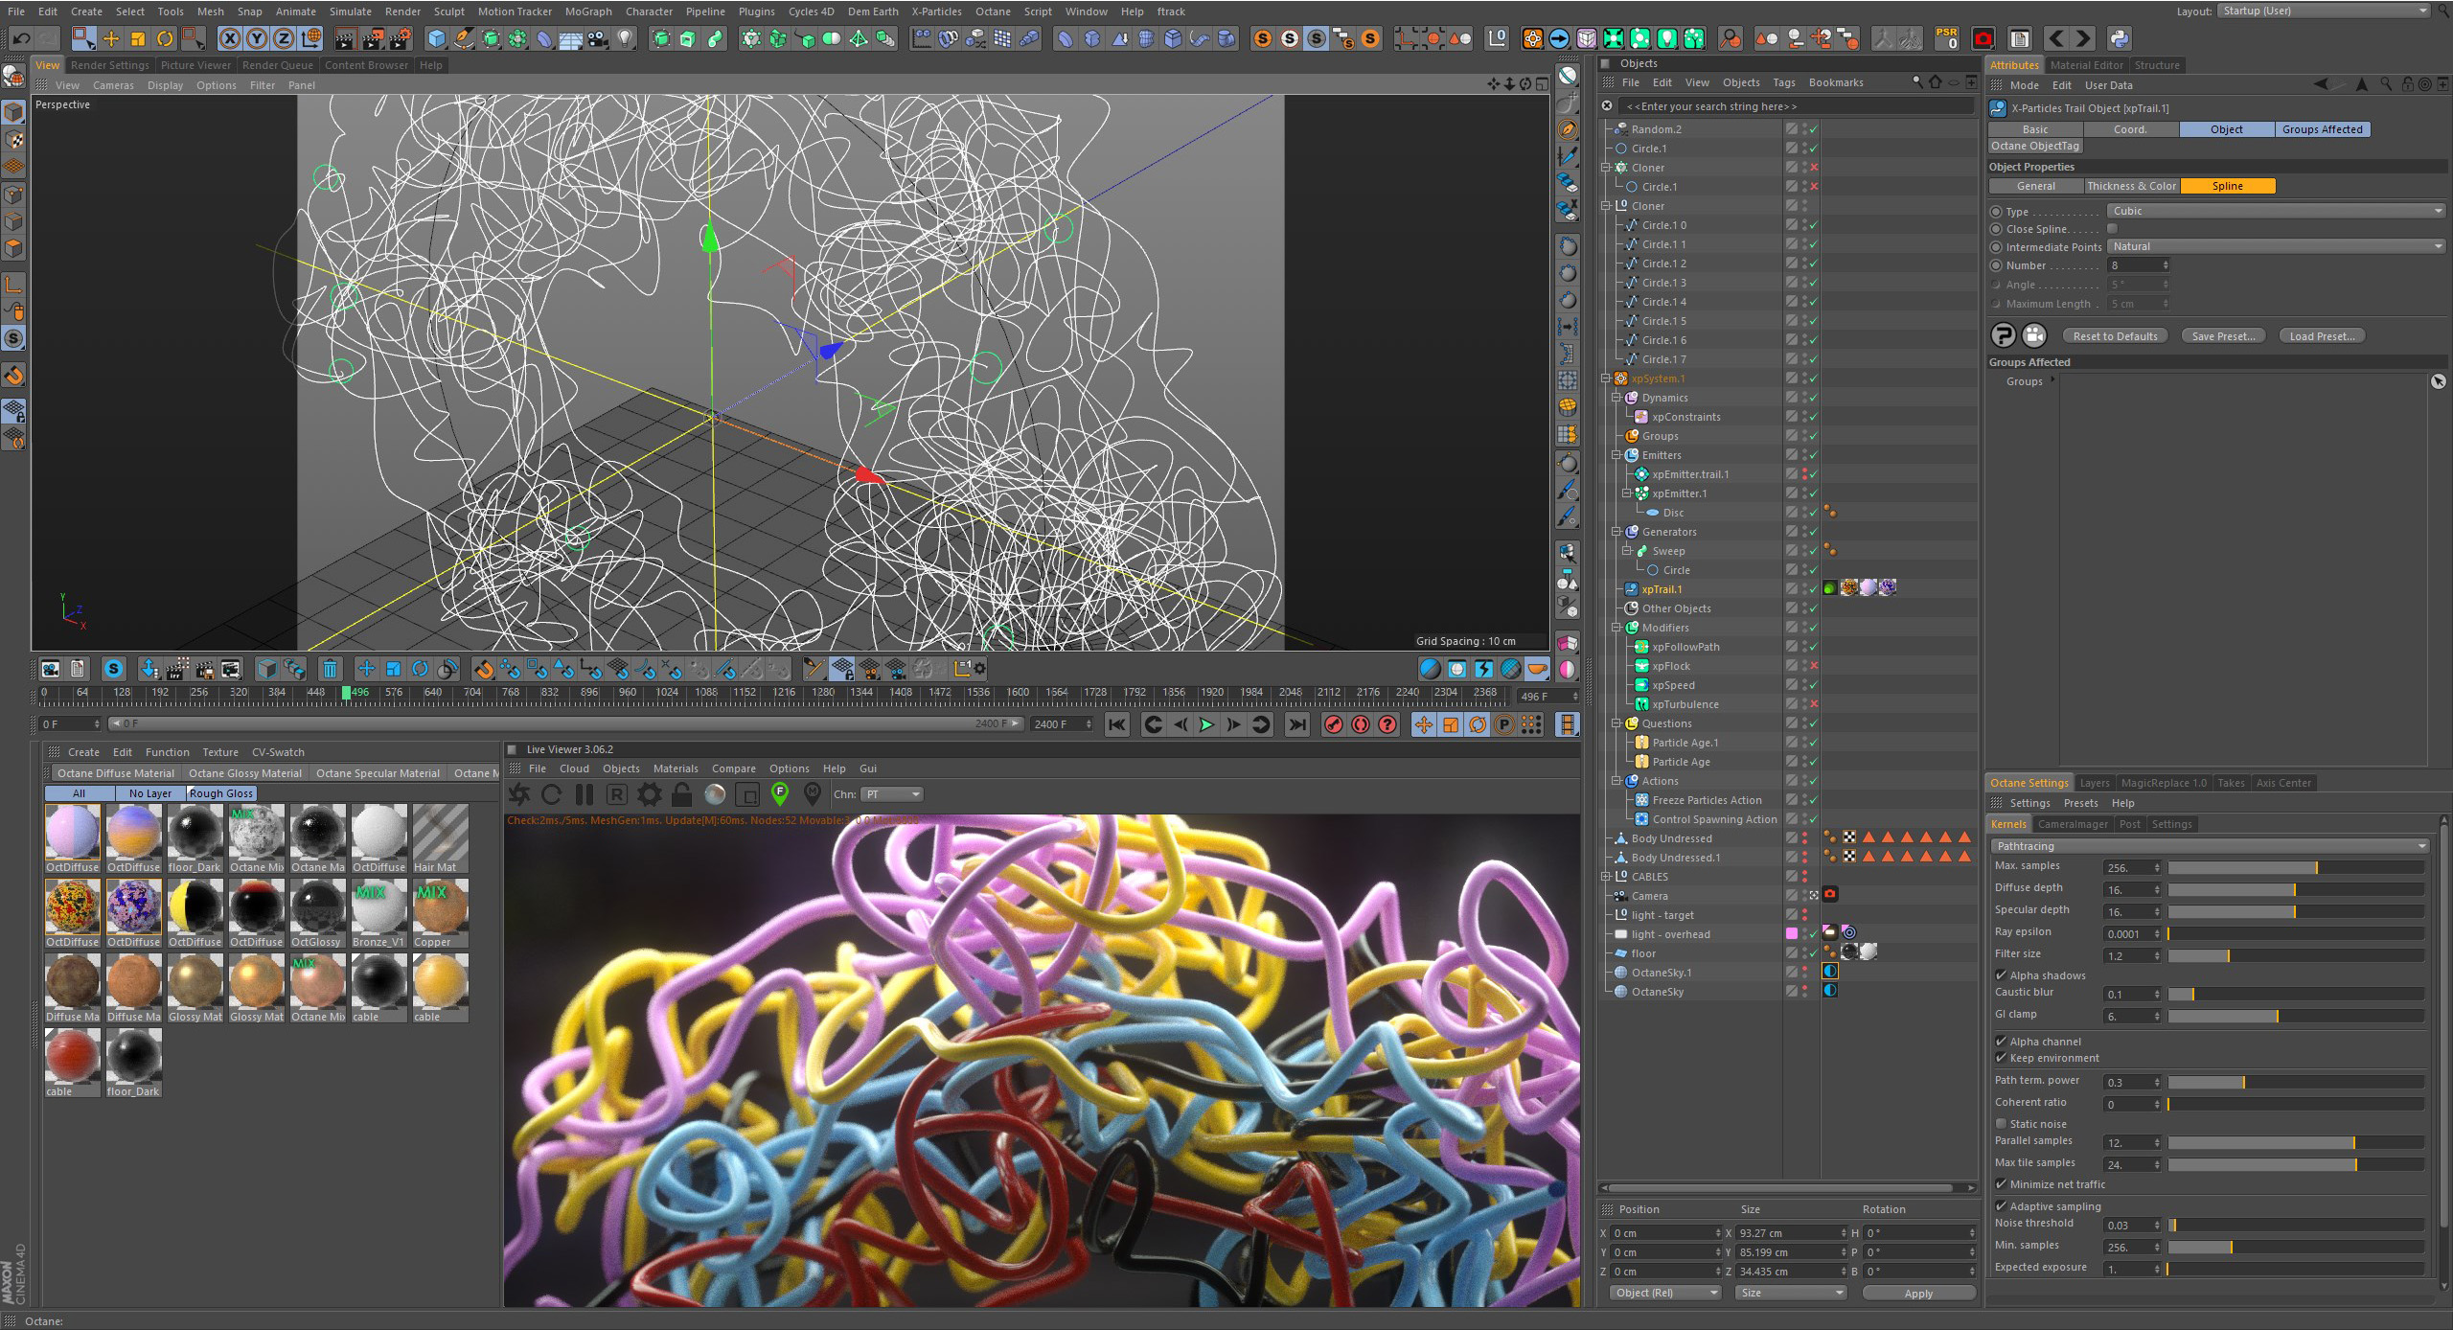
Task: Toggle Minimize net traffic checkbox
Action: pos(2001,1184)
